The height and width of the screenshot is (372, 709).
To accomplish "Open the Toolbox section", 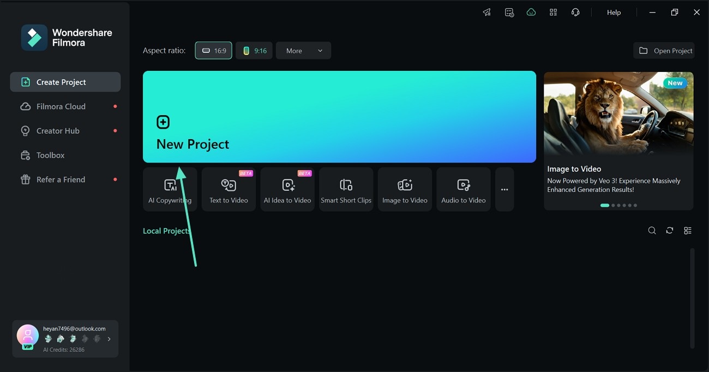I will point(65,155).
